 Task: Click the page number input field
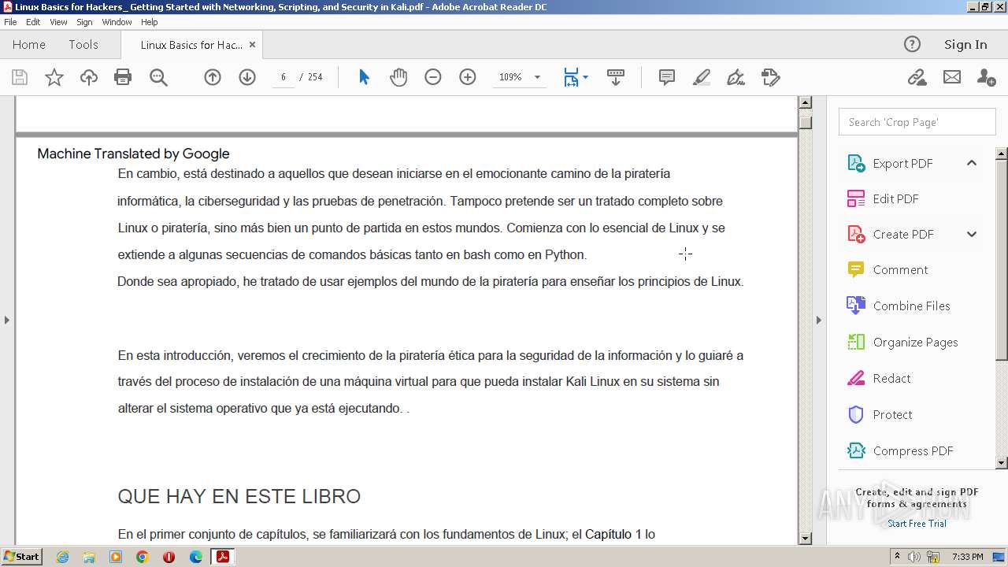[x=283, y=77]
